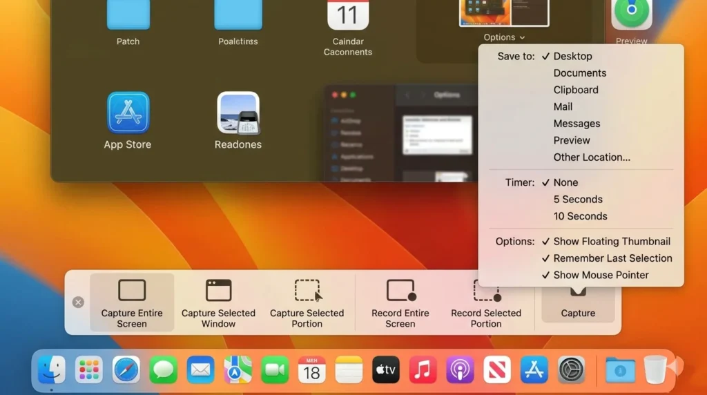Toggle Show Mouse Pointer option

[x=601, y=275]
